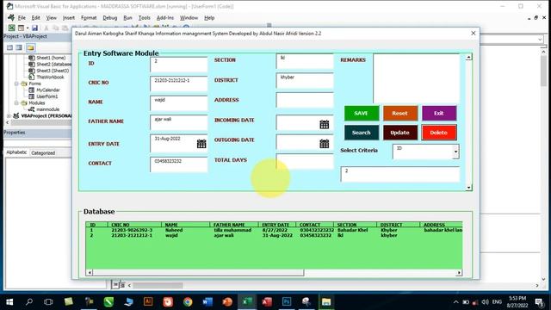Image resolution: width=551 pixels, height=310 pixels.
Task: Switch to the Categorized properties tab
Action: (43, 153)
